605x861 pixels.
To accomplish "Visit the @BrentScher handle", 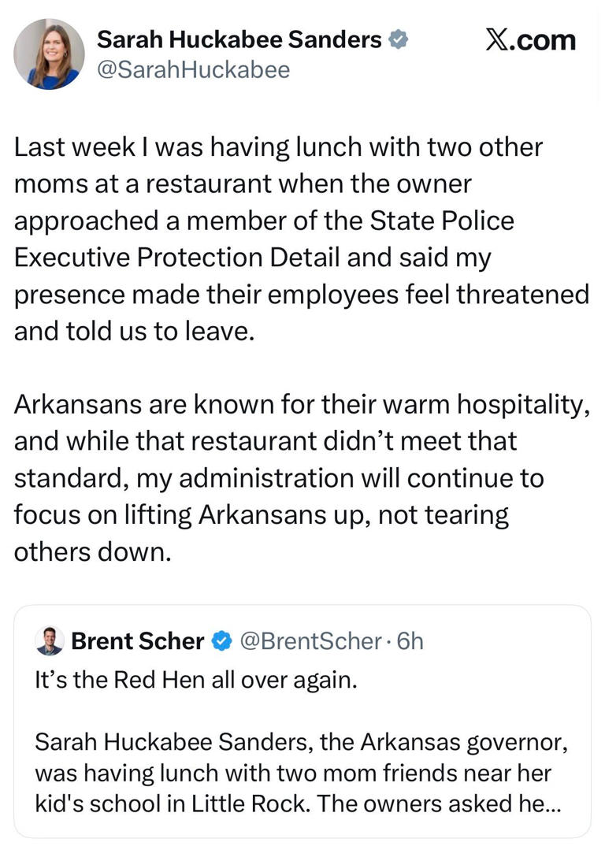I will (x=311, y=641).
